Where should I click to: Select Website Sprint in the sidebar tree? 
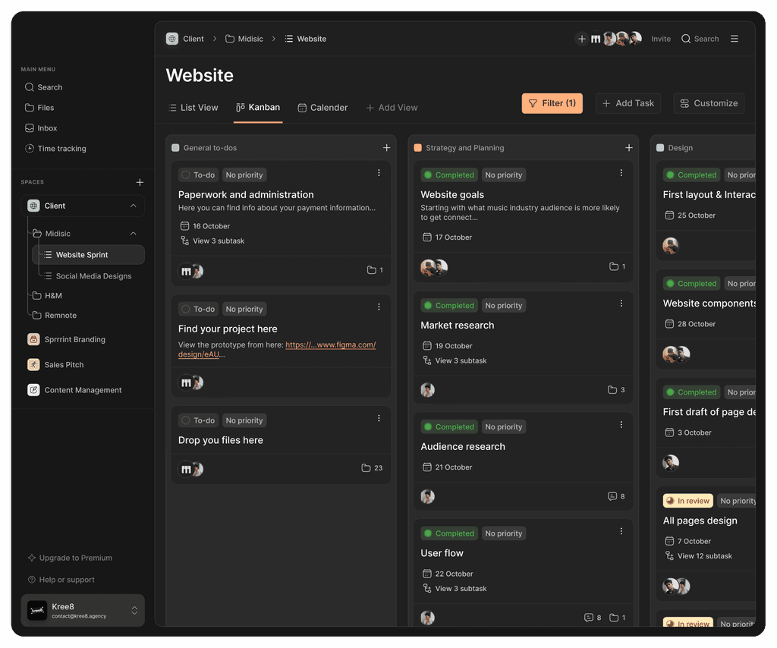88,255
